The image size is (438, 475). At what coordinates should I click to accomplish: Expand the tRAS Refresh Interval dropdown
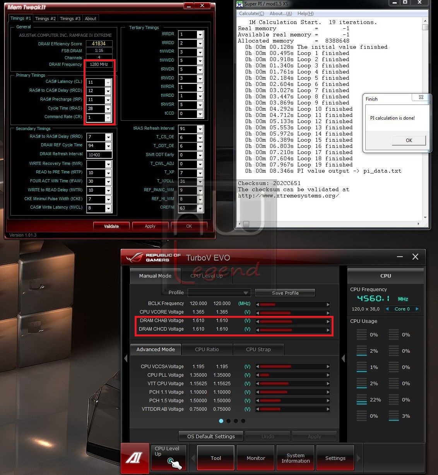point(200,129)
